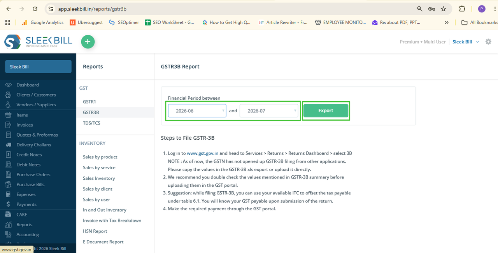Open Invoice with Tax Breakdown report

coord(112,220)
